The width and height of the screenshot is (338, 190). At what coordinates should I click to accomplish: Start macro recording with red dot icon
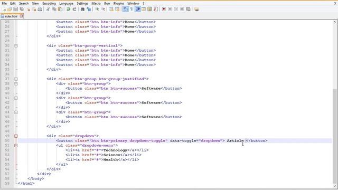(164, 9)
